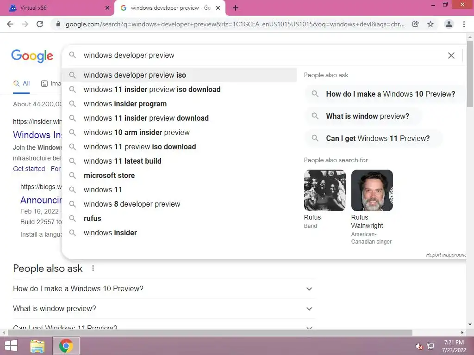This screenshot has width=474, height=355.
Task: Click the search icon beside the search box
Action: click(72, 55)
